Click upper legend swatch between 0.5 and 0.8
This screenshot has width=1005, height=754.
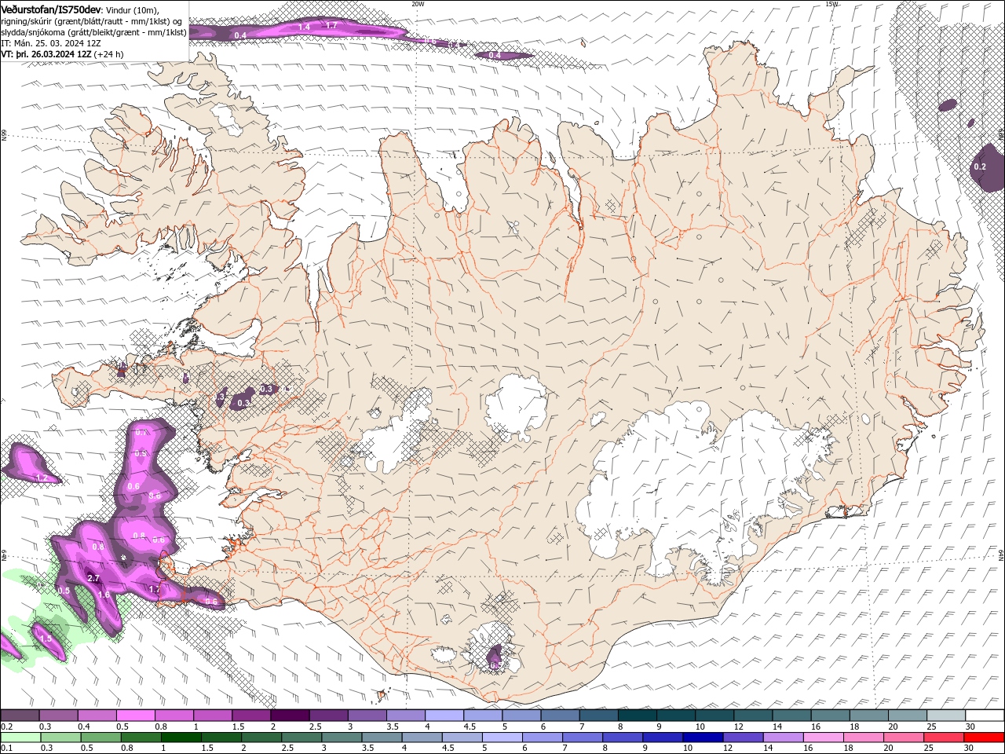(x=136, y=716)
